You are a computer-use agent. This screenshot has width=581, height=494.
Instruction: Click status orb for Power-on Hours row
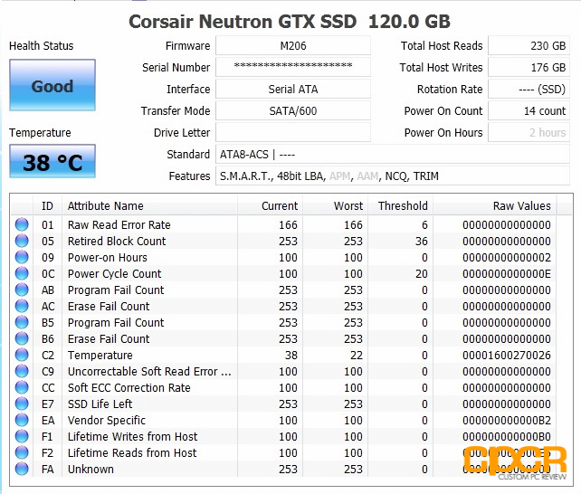pyautogui.click(x=22, y=257)
